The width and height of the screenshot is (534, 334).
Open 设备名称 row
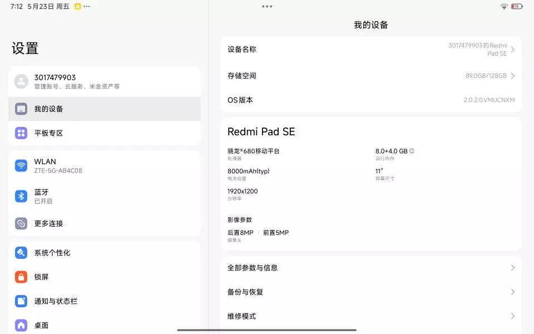(x=371, y=50)
